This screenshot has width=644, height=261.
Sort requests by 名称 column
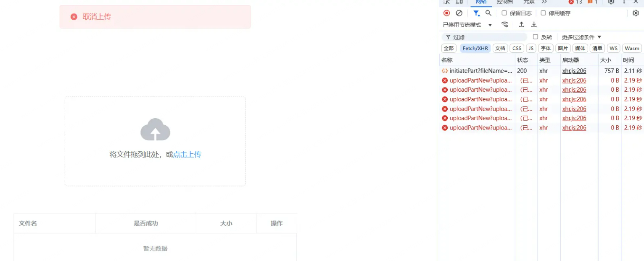click(477, 60)
